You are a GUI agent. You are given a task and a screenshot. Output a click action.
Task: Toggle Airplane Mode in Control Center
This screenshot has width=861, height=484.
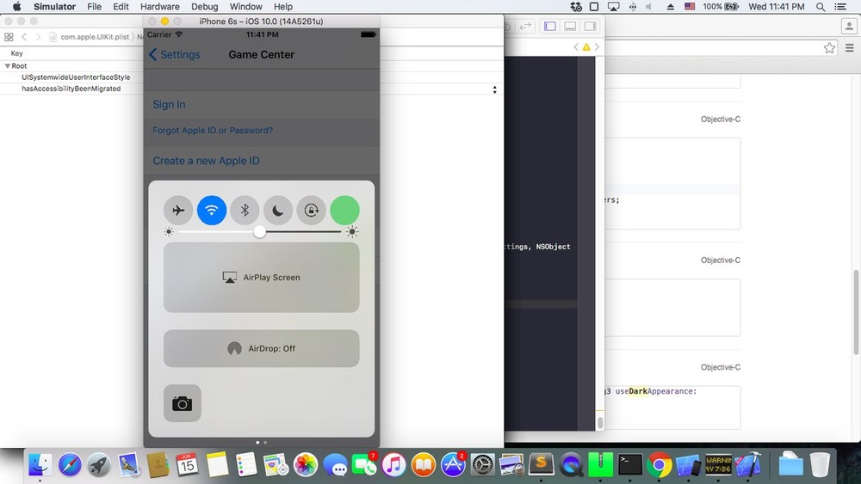[178, 210]
